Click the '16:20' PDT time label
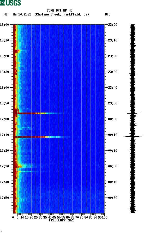Screen dimensions: 144x234 tap(4, 56)
